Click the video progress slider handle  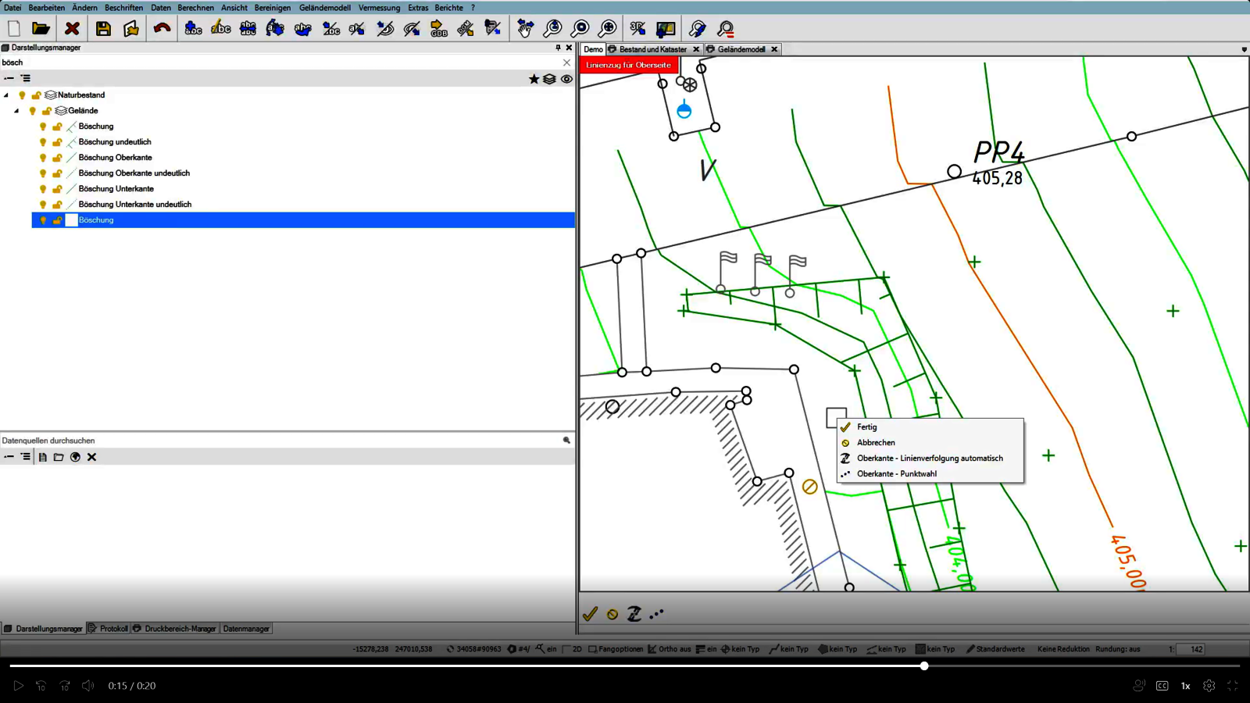924,666
